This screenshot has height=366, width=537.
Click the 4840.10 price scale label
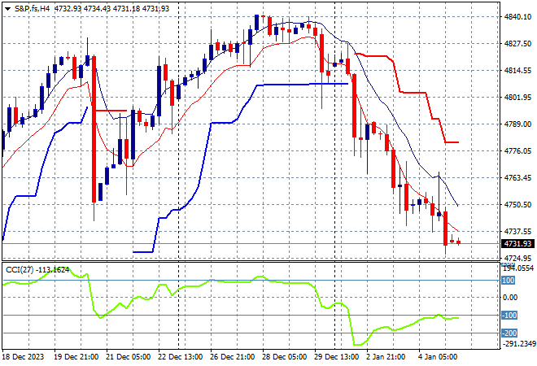coord(517,17)
